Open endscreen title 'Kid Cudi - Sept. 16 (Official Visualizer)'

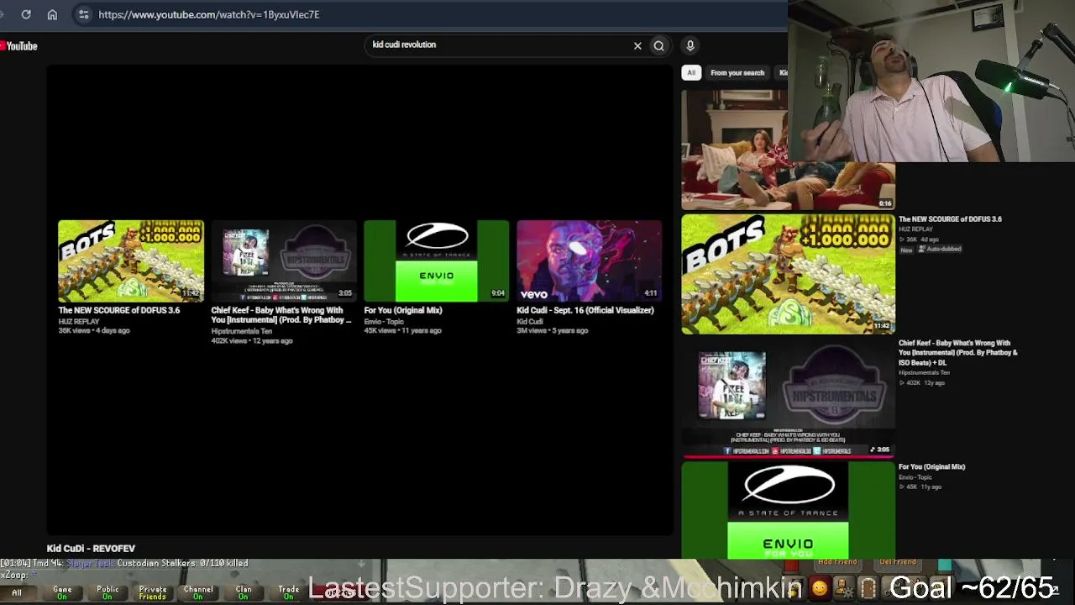[x=585, y=310]
